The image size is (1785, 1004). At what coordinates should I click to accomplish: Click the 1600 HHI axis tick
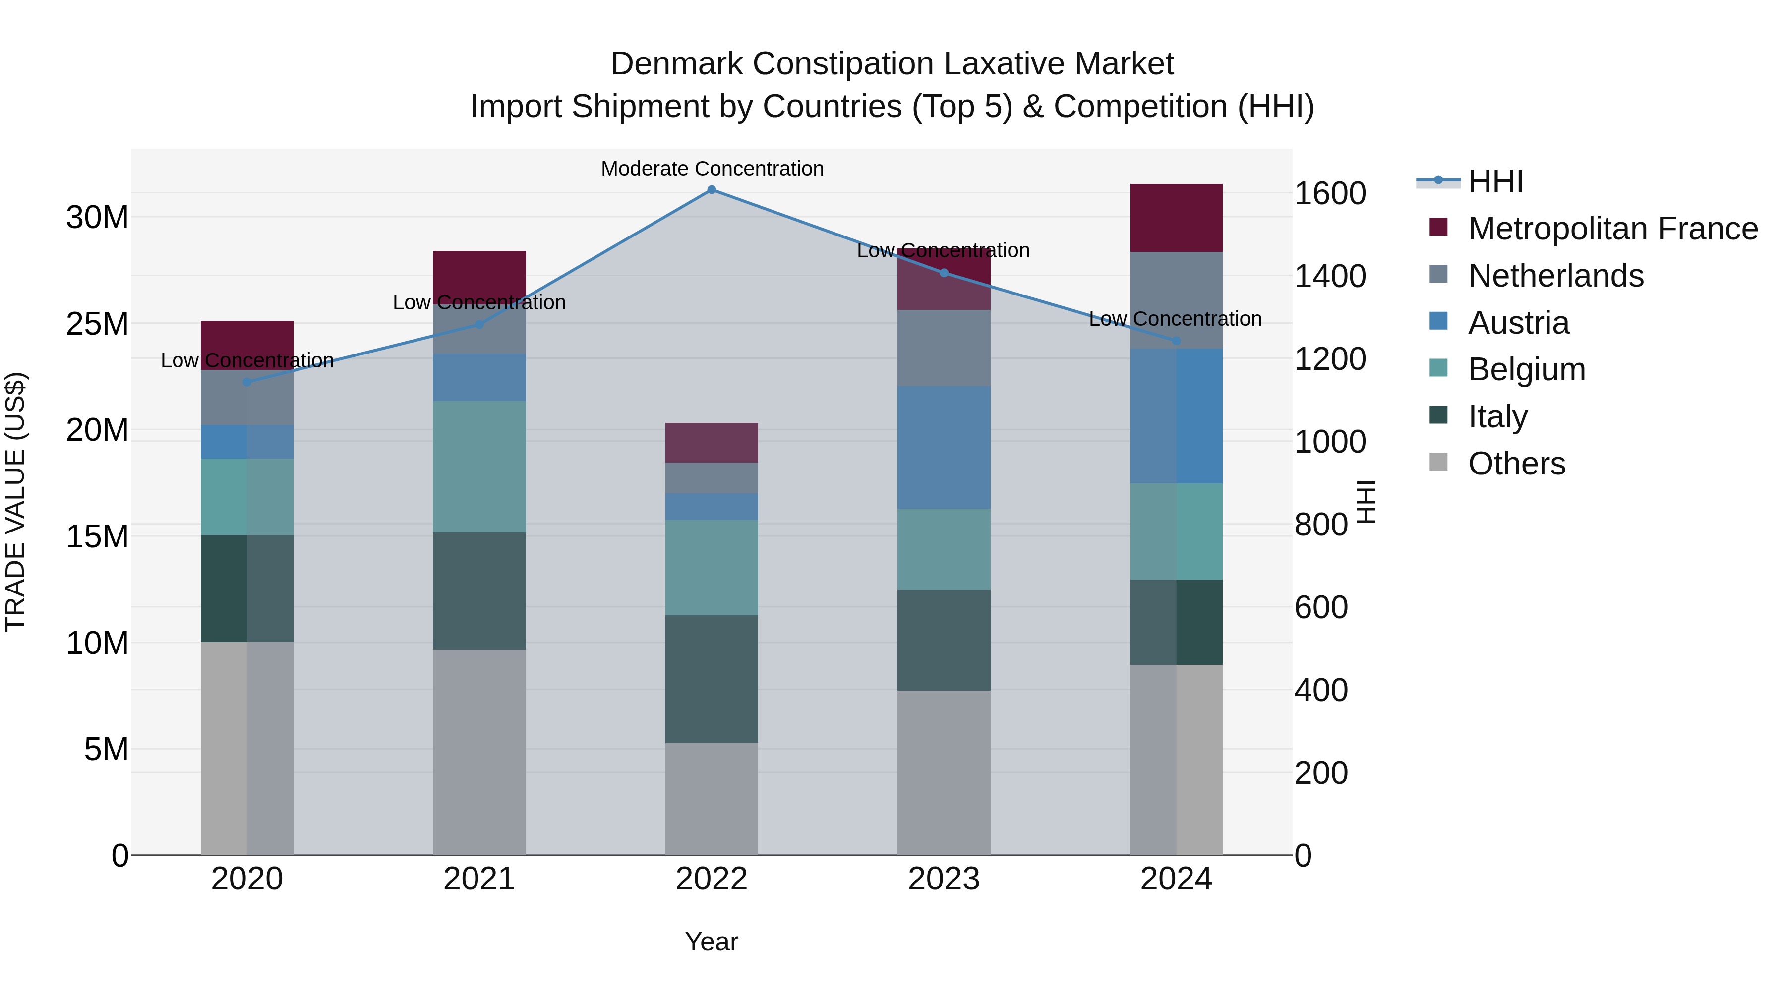coord(1330,193)
